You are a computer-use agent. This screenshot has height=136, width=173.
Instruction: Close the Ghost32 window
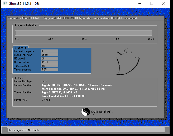pyautogui.click(x=164, y=4)
